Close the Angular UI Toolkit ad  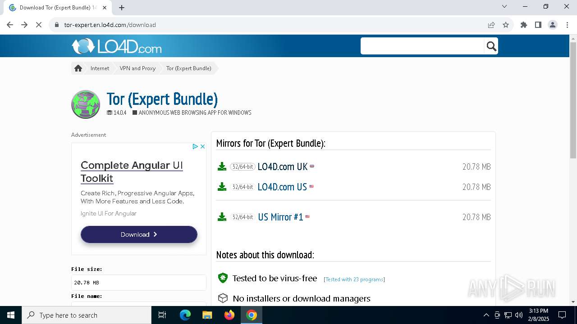[x=203, y=146]
